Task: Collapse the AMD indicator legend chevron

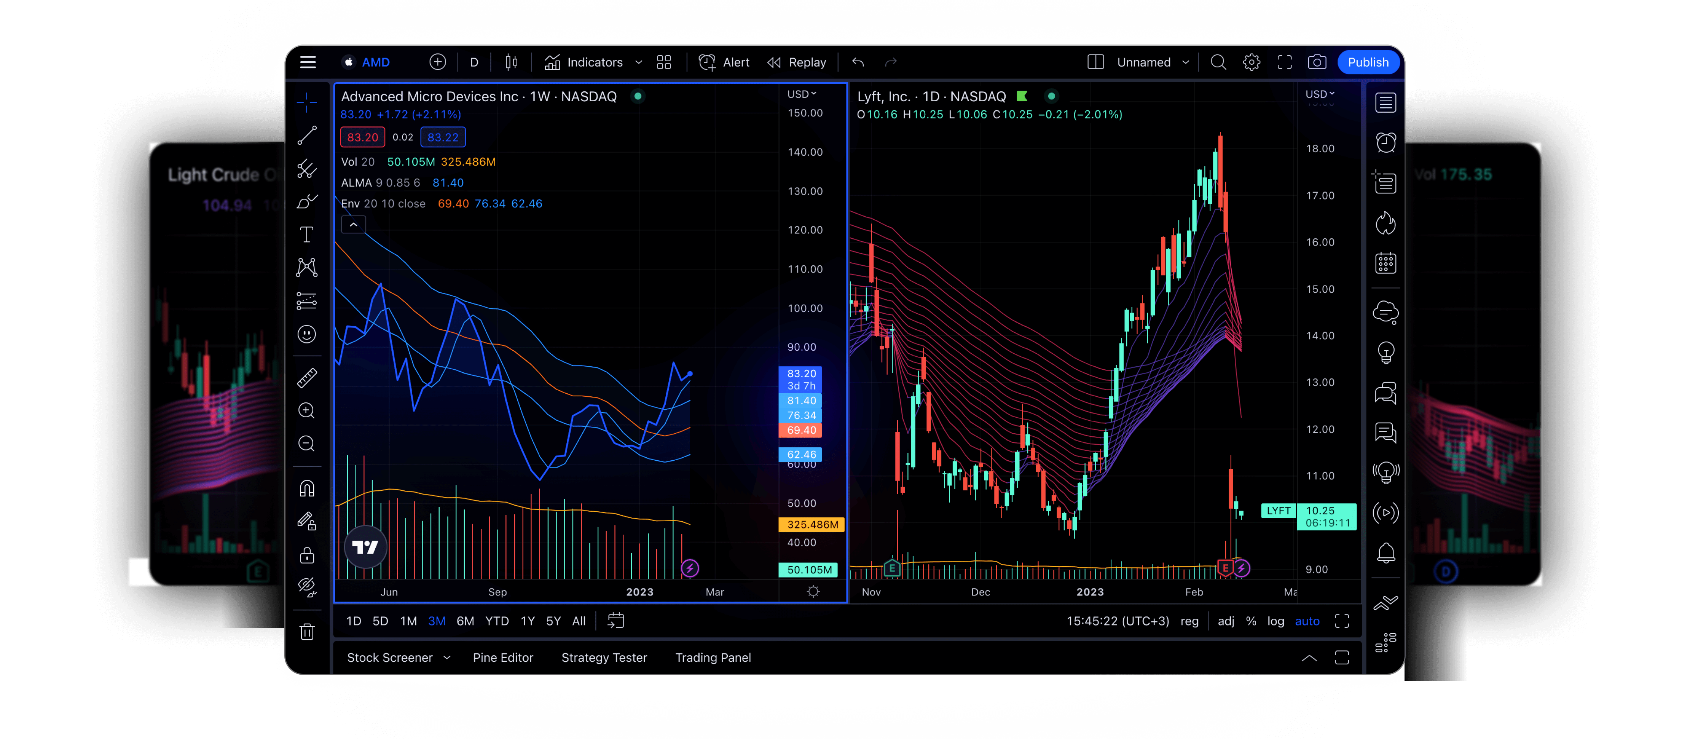Action: tap(353, 225)
